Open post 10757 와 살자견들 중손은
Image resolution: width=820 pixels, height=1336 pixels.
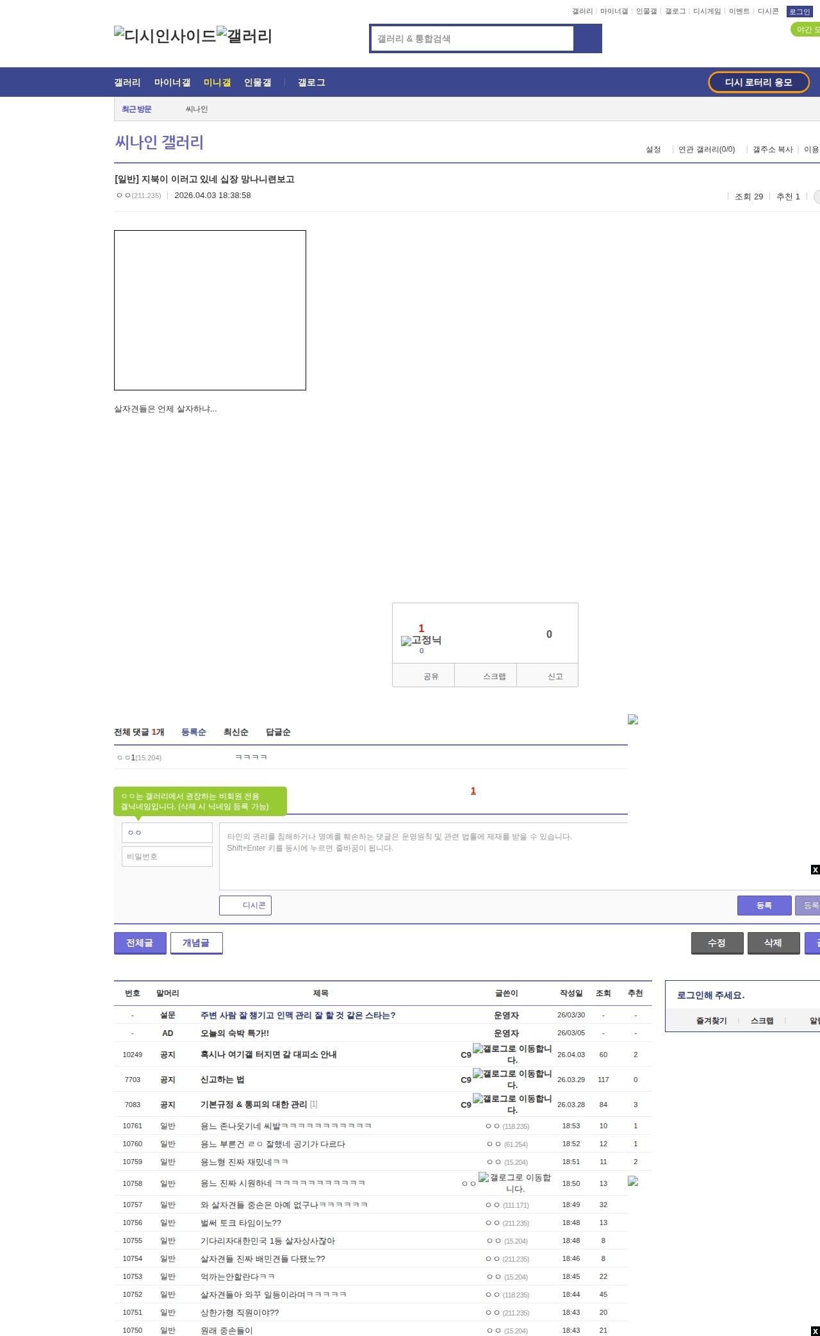tap(284, 1205)
